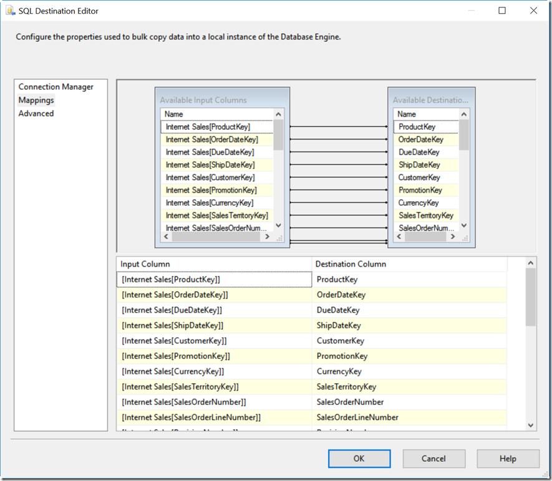
Task: Click up arrow in Available Input Columns list
Action: [x=278, y=114]
